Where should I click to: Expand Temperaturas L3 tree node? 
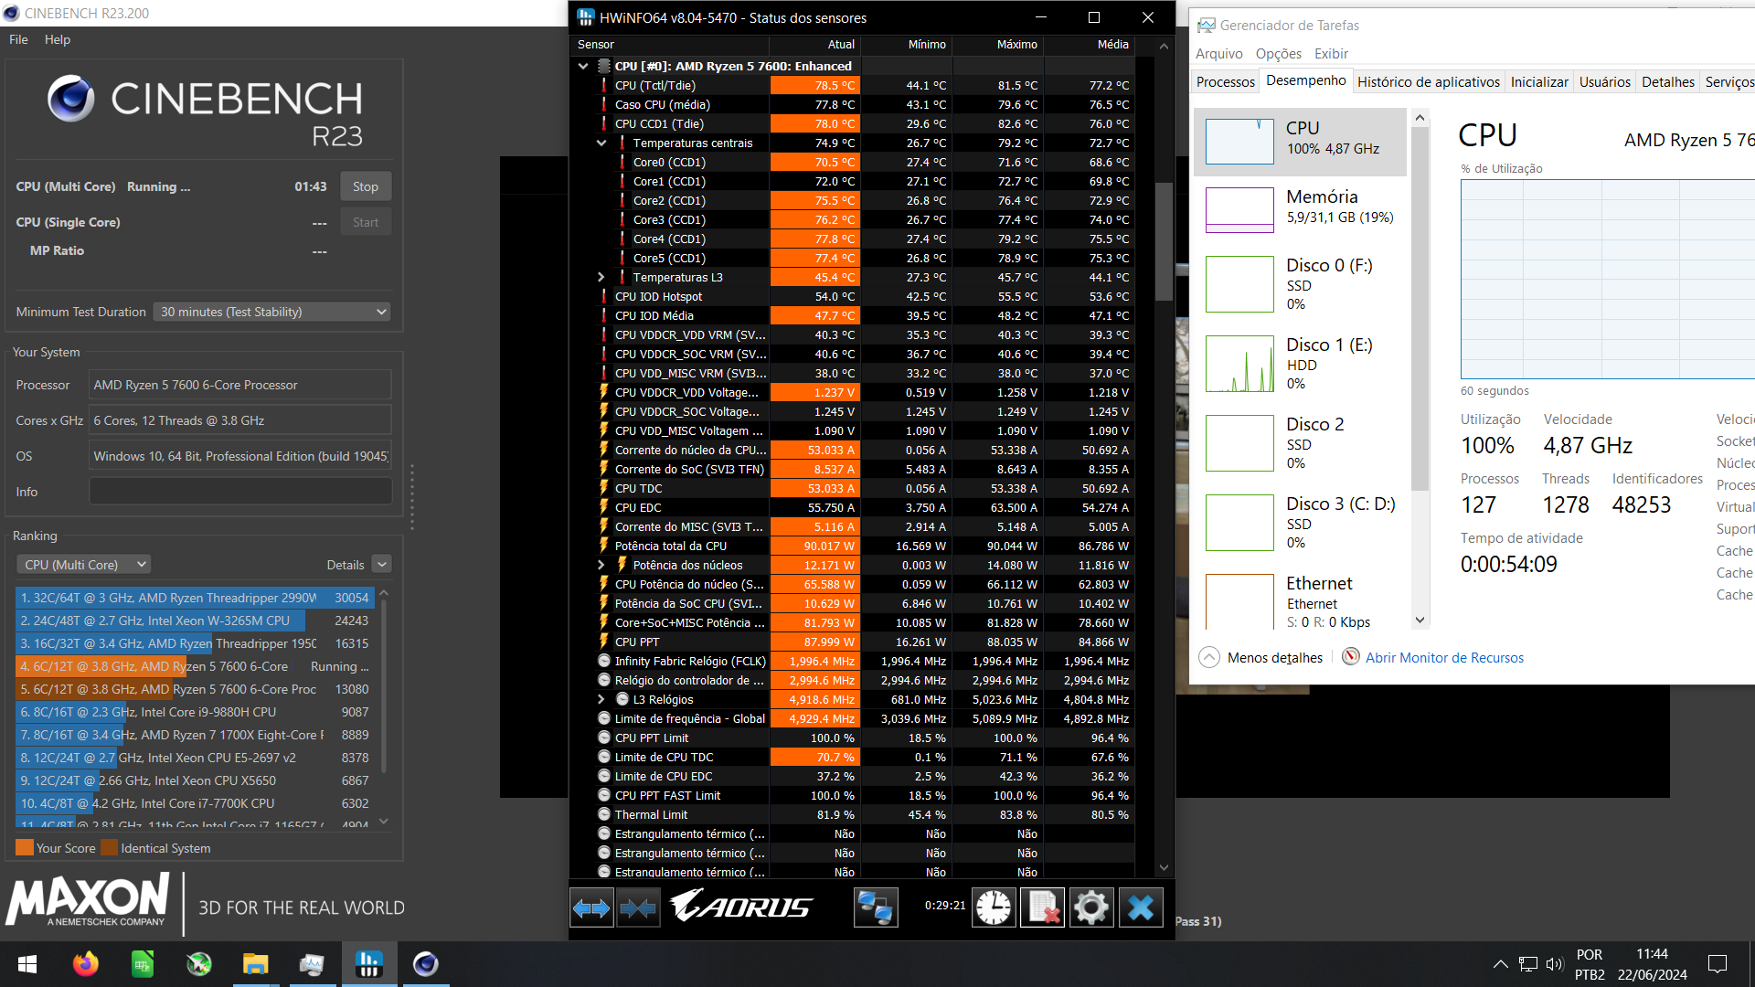601,277
